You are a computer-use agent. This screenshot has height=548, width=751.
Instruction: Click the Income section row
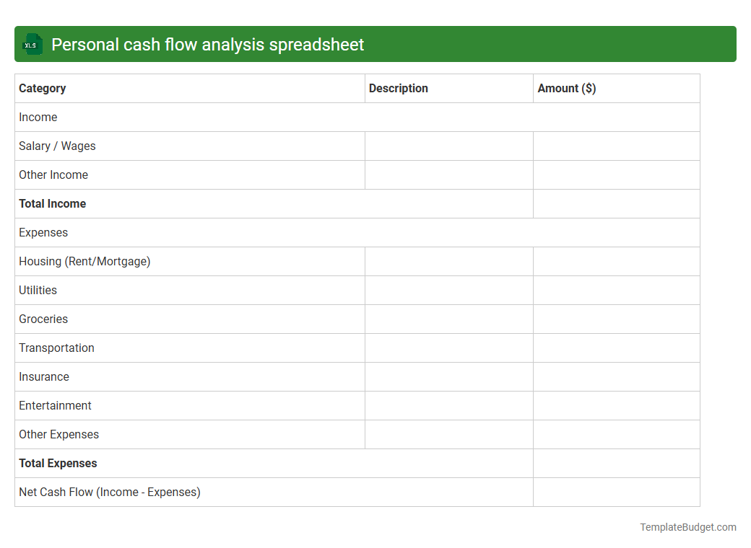(38, 117)
